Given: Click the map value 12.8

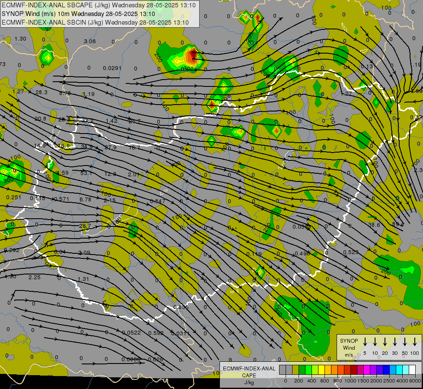Looking at the screenshot, I should pos(110,174).
